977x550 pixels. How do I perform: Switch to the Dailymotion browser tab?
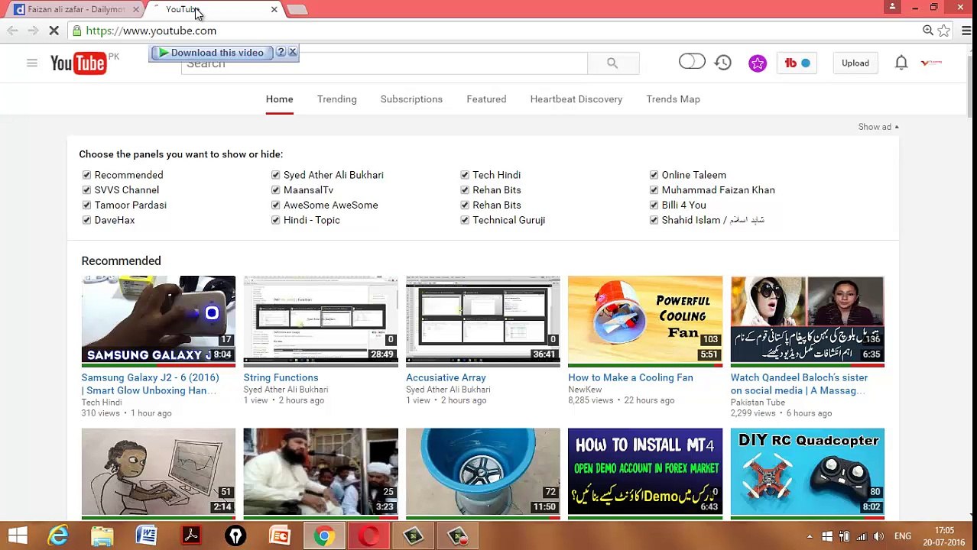point(76,9)
